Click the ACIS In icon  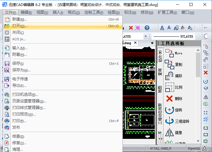(7, 39)
